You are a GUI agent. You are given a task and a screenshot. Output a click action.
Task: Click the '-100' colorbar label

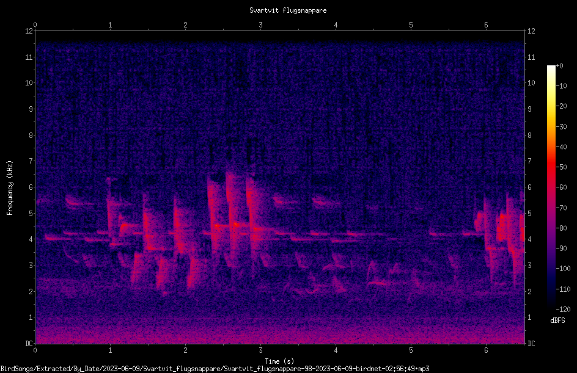563,269
